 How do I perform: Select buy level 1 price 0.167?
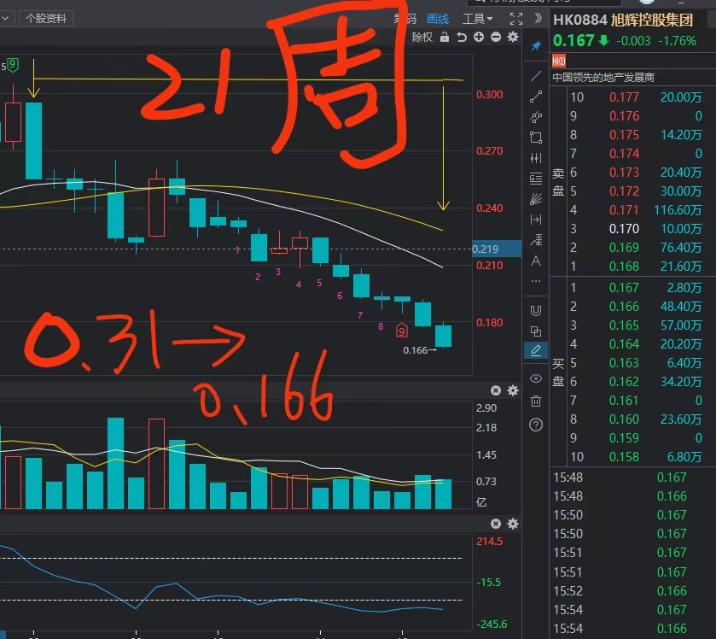coord(624,288)
